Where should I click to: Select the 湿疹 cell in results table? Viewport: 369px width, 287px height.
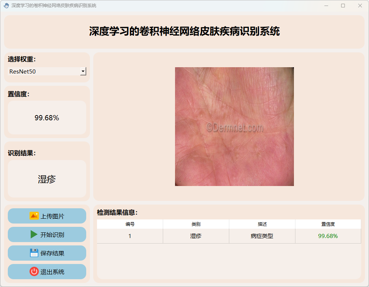tap(196, 236)
